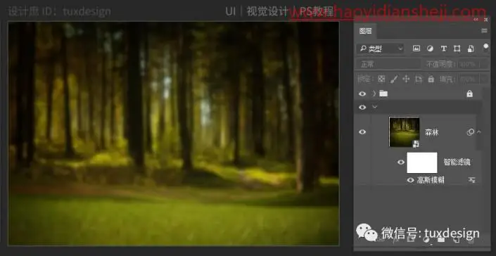Toggle layer filtering switch on or off
Screen dimensions: 496x256
click(486, 48)
